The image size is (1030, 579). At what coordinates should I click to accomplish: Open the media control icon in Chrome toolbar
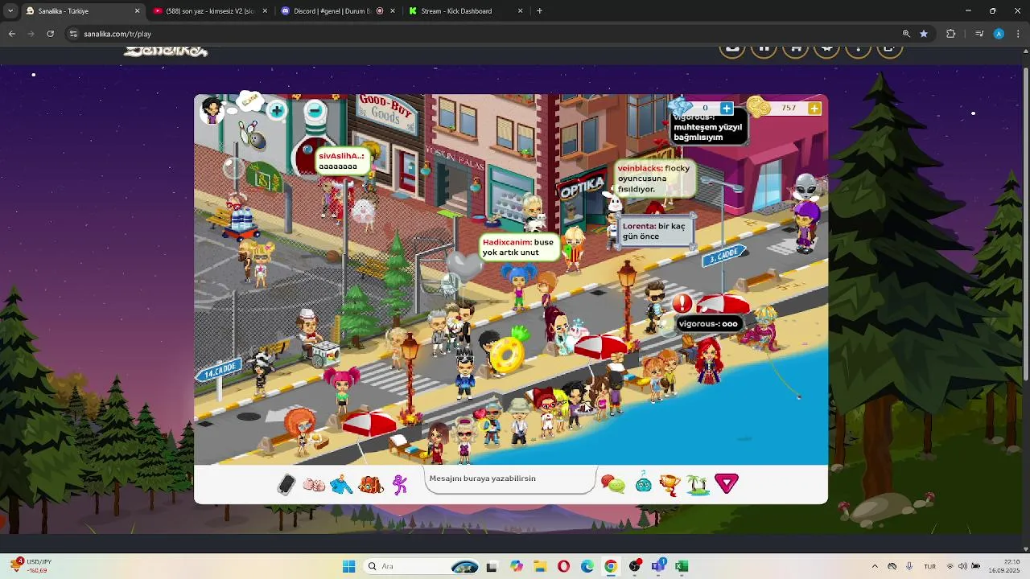pos(978,34)
